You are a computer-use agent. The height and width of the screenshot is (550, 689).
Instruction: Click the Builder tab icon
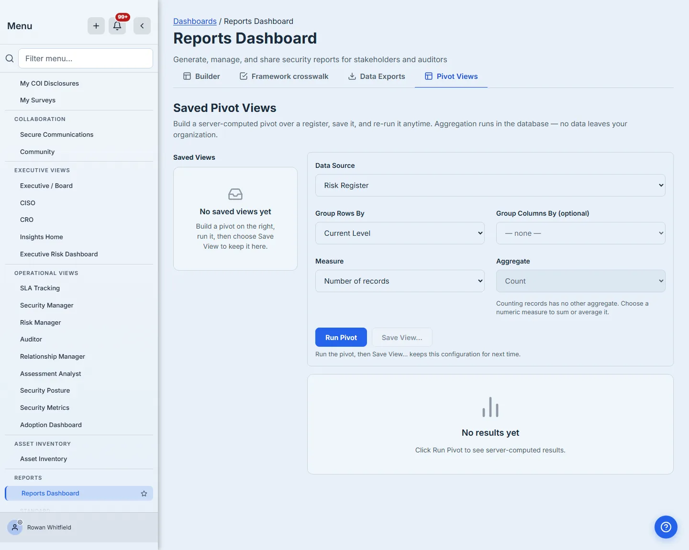[x=187, y=77]
